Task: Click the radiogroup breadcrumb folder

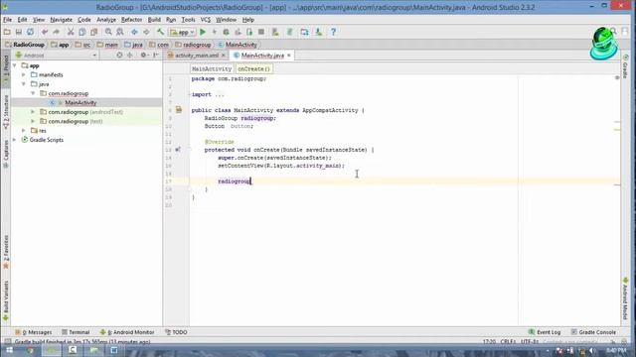Action: (x=193, y=45)
